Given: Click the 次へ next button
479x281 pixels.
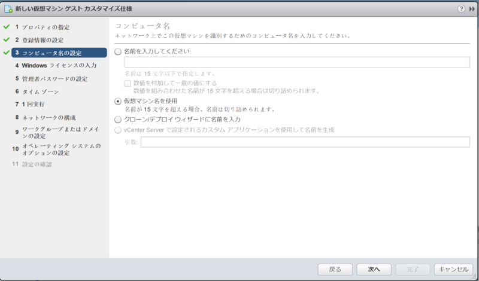Looking at the screenshot, I should [x=374, y=270].
